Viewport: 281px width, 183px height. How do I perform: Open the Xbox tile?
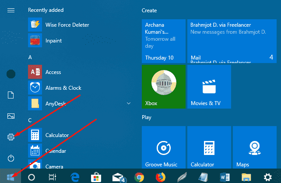(164, 87)
